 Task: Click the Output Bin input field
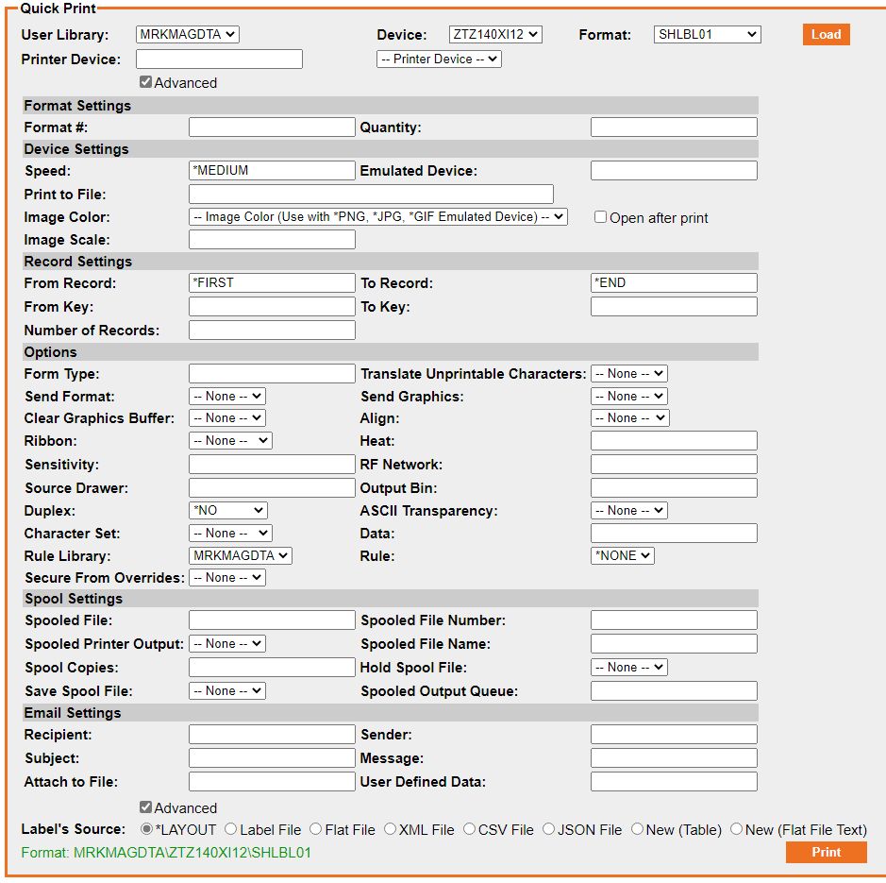click(x=674, y=487)
